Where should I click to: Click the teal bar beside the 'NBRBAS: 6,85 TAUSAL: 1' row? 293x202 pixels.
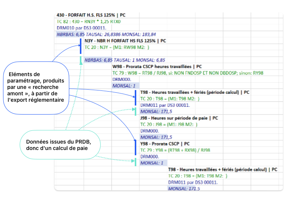click(x=81, y=60)
